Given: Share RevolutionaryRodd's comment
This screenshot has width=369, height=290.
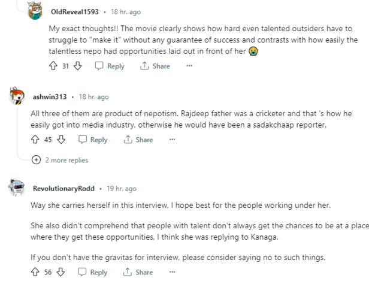Looking at the screenshot, I should coord(138,272).
